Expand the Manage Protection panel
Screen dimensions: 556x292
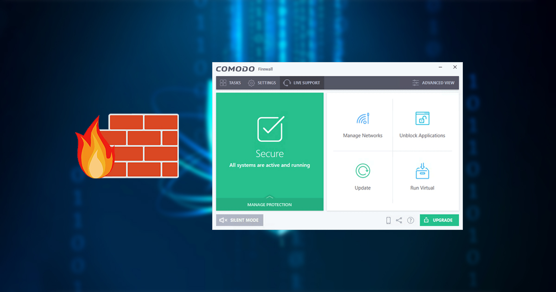[x=270, y=204]
